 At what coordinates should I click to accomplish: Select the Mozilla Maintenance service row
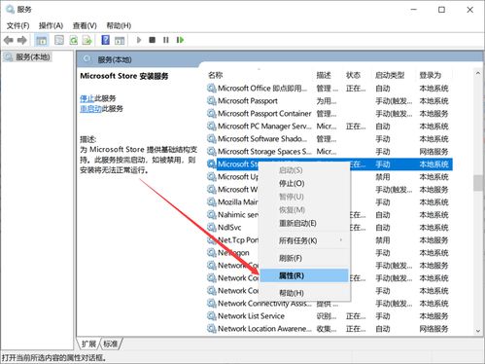pos(329,202)
